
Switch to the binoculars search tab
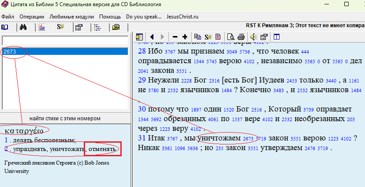(x=23, y=27)
